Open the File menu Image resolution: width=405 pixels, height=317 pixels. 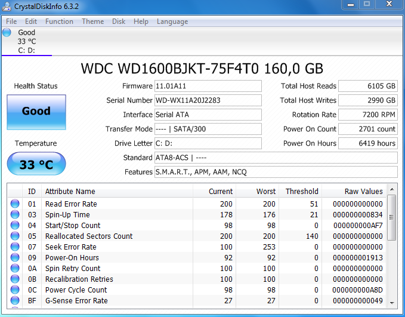point(11,21)
